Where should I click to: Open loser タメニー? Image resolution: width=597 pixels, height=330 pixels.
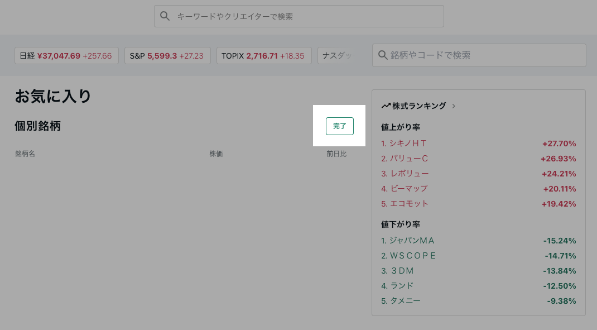click(401, 301)
